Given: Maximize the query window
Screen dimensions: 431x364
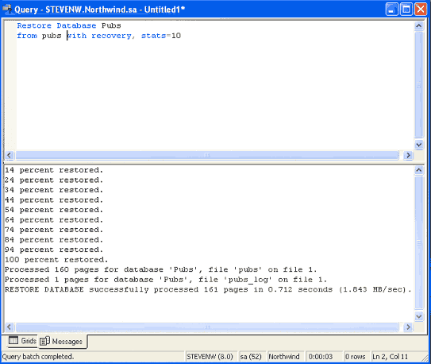Looking at the screenshot, I should 406,10.
